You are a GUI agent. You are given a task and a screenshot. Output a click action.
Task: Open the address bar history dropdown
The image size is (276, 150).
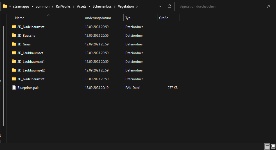[x=160, y=6]
